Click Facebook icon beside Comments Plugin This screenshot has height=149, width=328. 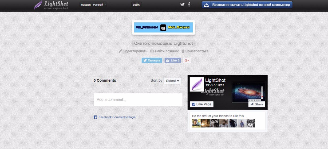coord(96,117)
